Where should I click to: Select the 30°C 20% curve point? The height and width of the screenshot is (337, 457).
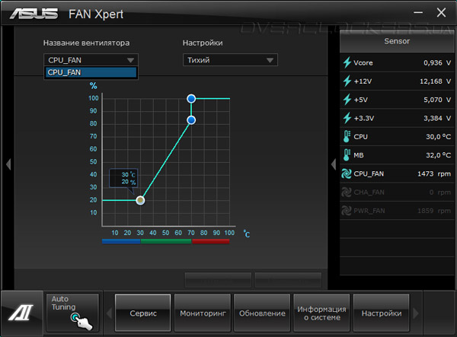click(140, 200)
